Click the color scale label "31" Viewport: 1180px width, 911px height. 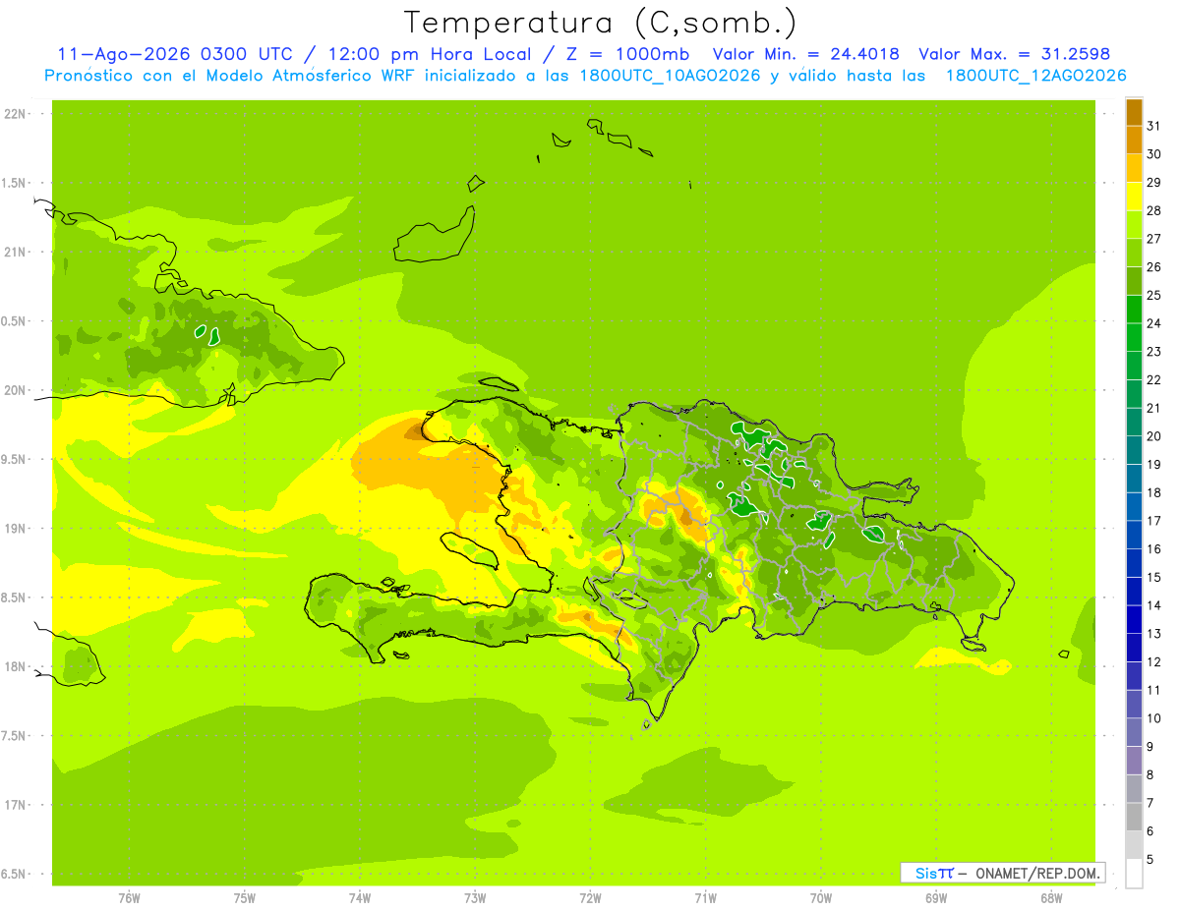tap(1153, 126)
